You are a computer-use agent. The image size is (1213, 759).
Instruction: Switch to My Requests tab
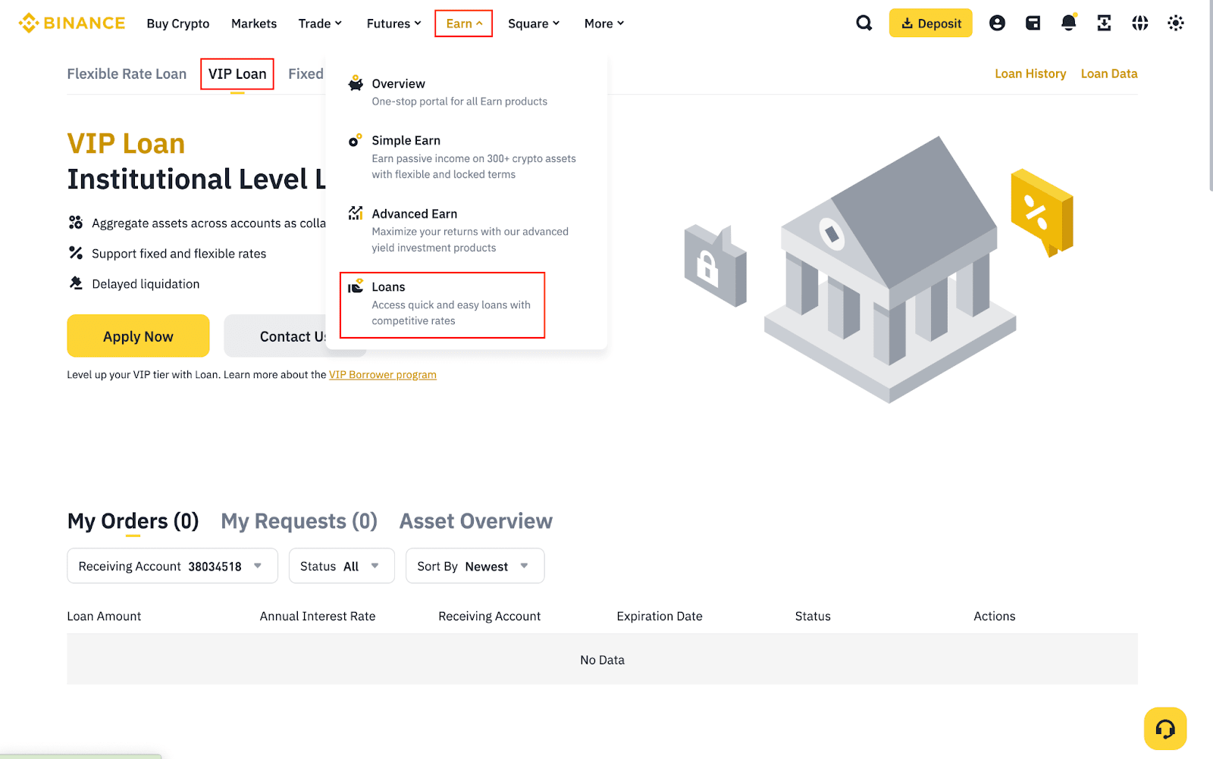299,521
